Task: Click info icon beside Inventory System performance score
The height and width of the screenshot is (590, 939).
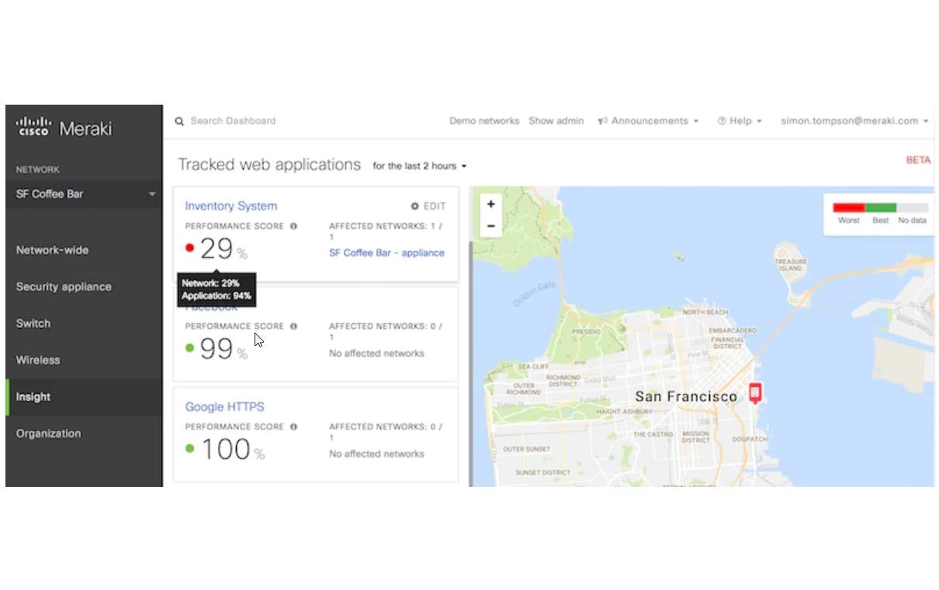Action: 293,226
